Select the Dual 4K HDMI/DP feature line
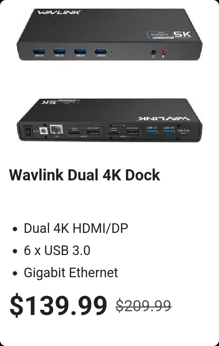The height and width of the screenshot is (346, 219). [76, 228]
